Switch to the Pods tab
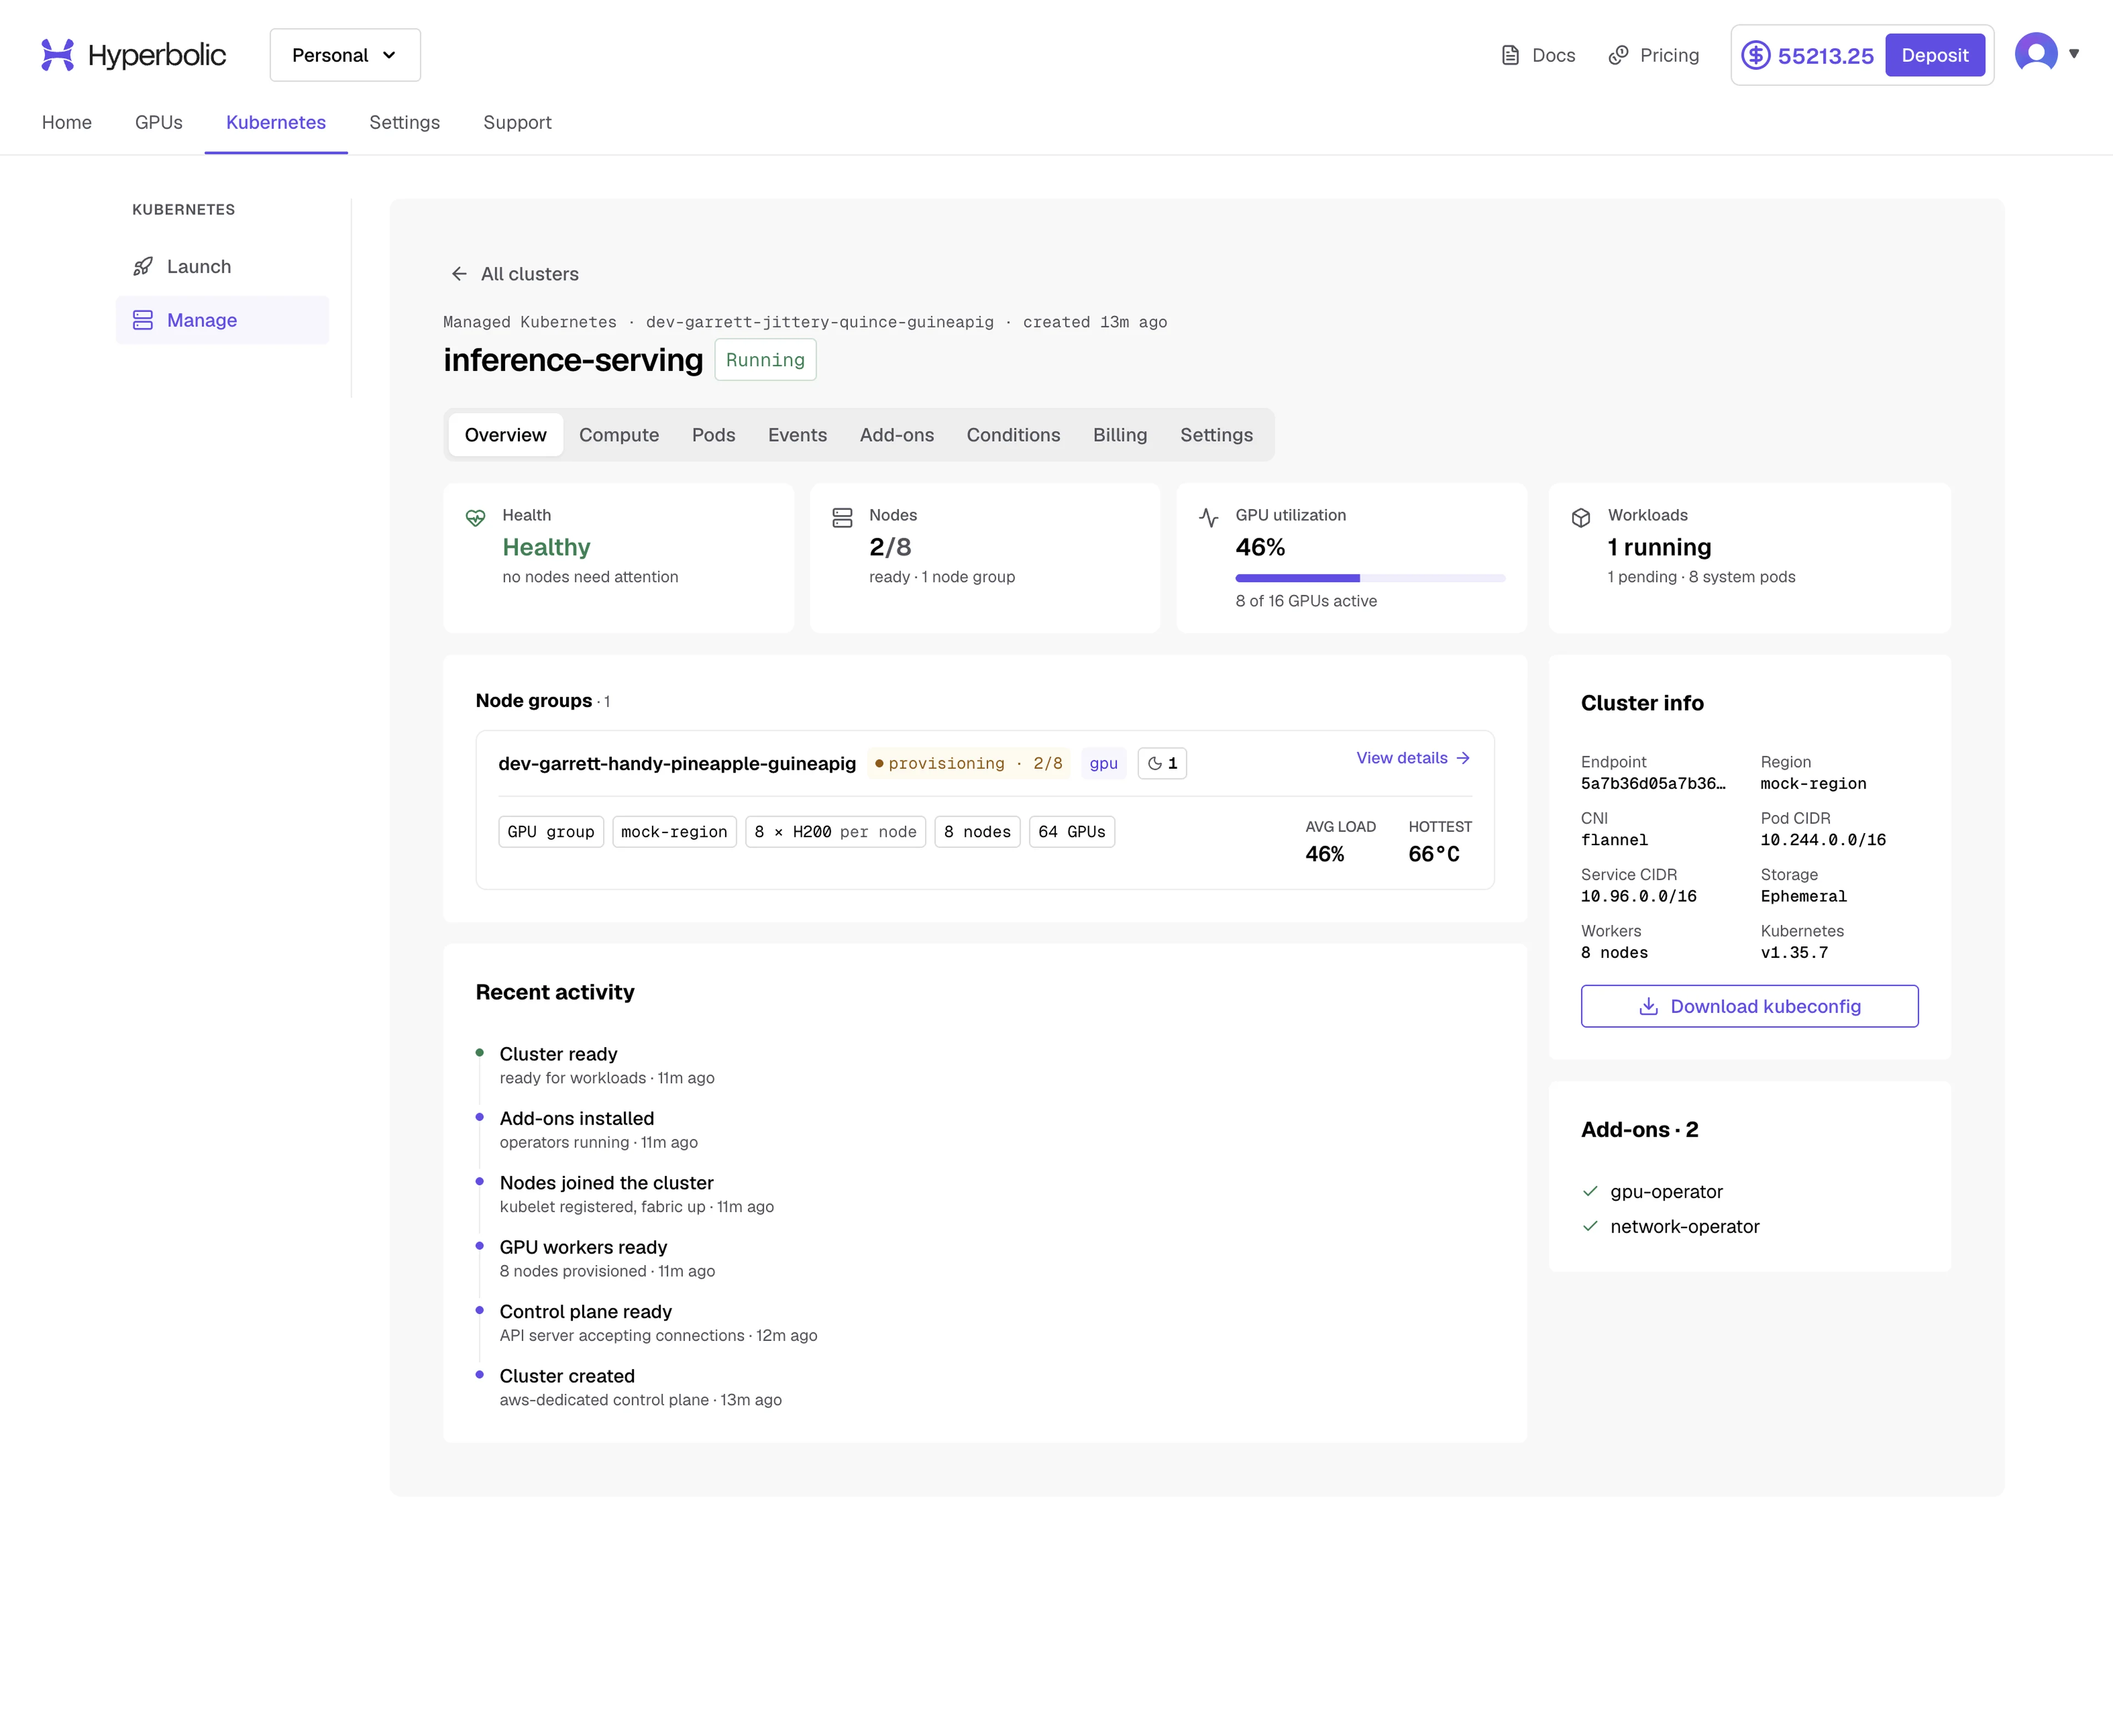Viewport: 2113px width, 1736px height. 713,435
